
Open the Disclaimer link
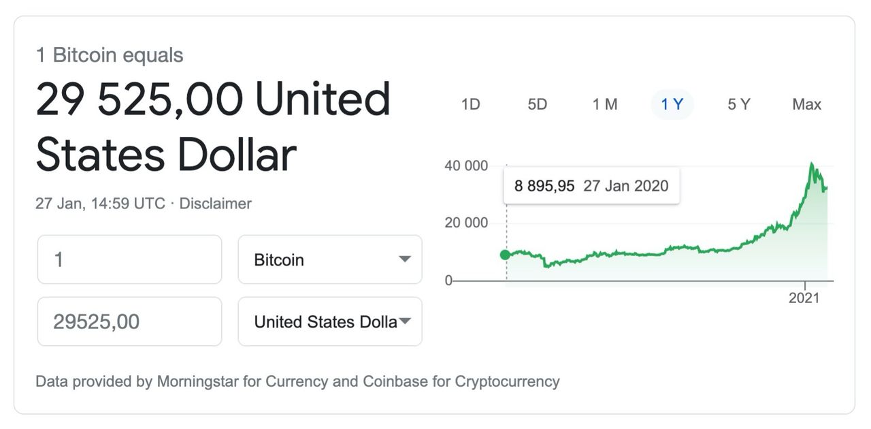point(215,204)
